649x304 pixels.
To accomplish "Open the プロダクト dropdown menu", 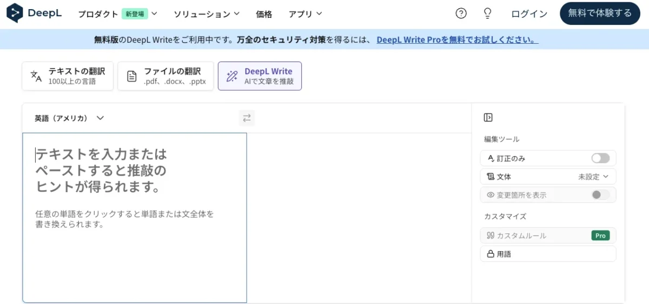I will pyautogui.click(x=118, y=14).
